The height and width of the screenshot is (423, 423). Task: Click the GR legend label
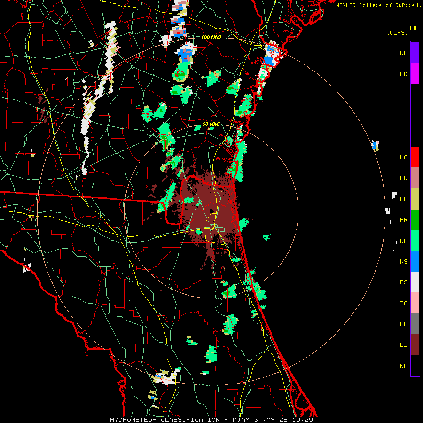click(403, 178)
